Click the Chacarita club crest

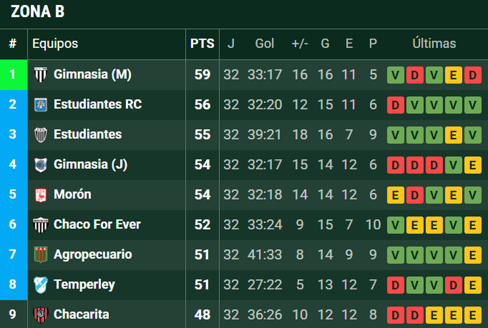(x=41, y=314)
